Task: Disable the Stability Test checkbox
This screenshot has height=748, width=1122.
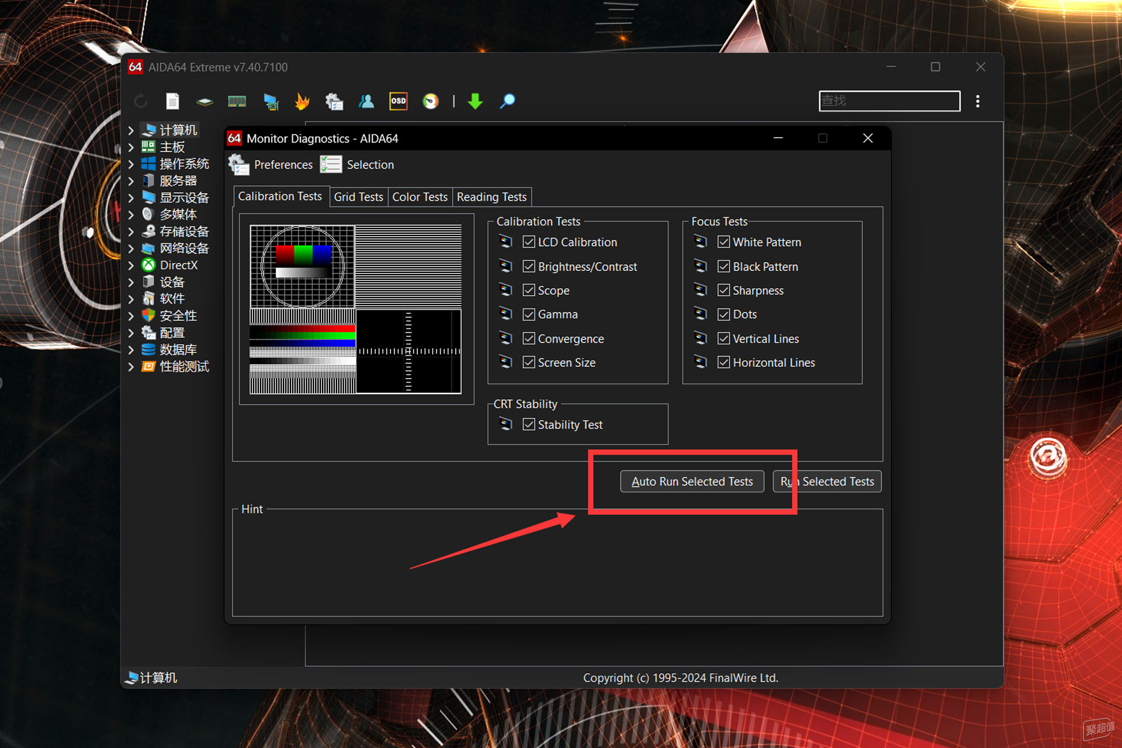Action: tap(529, 424)
